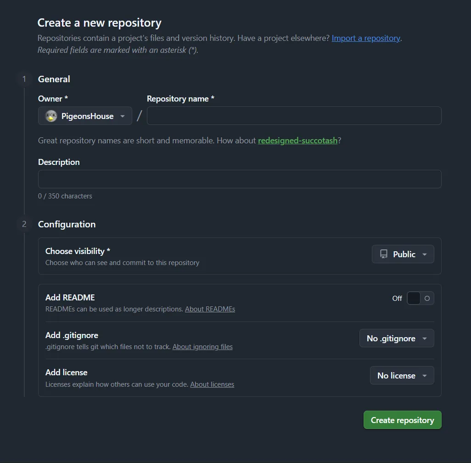Click the PigeonsHouse owner avatar icon
The image size is (471, 463).
[x=51, y=116]
